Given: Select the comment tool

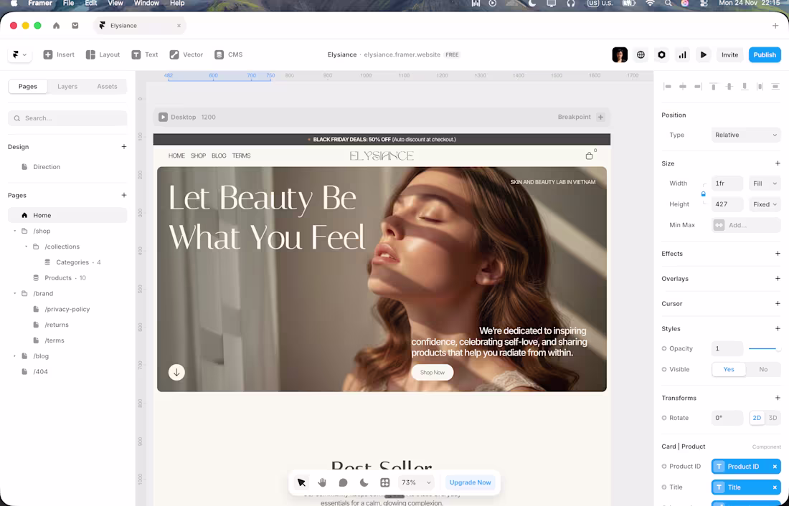Looking at the screenshot, I should [343, 482].
